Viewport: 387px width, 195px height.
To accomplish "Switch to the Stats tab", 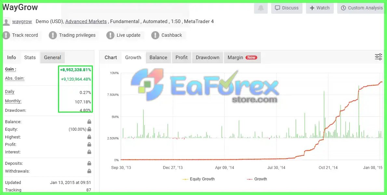I will click(30, 58).
